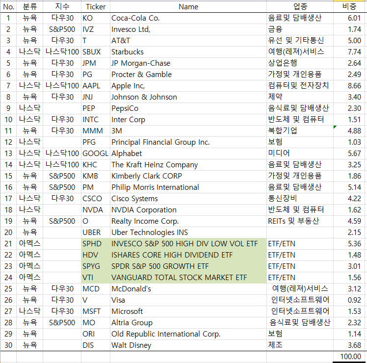
Task: Click the ISHARES CORE HIGH DIVIDEND ETF cell
Action: 188,255
